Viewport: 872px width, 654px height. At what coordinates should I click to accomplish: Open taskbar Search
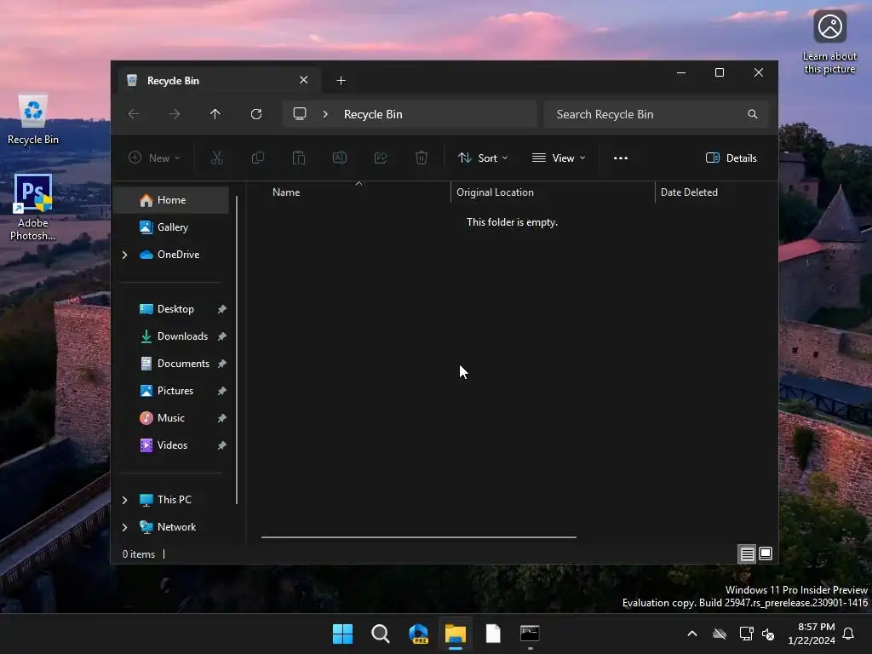(381, 634)
